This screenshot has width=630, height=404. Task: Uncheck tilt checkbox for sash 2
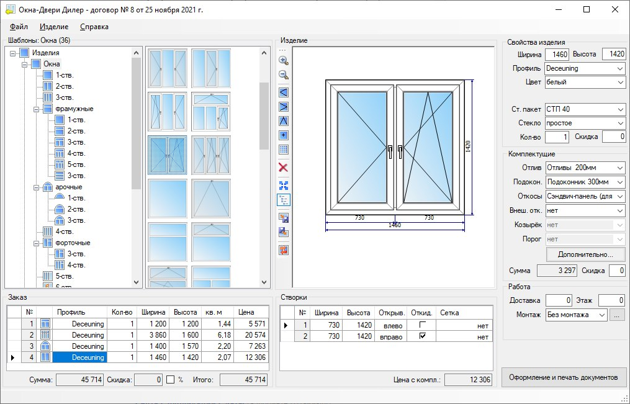pos(423,336)
